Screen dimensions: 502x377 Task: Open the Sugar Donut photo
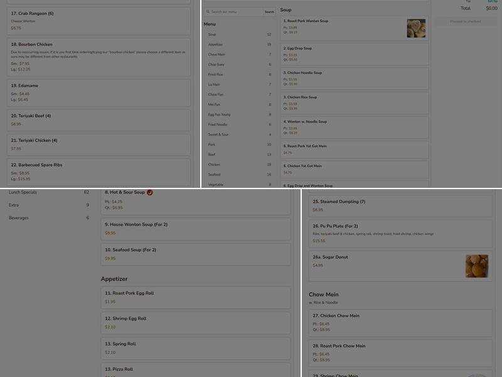(x=477, y=266)
